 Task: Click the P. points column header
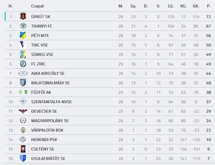tap(209, 6)
